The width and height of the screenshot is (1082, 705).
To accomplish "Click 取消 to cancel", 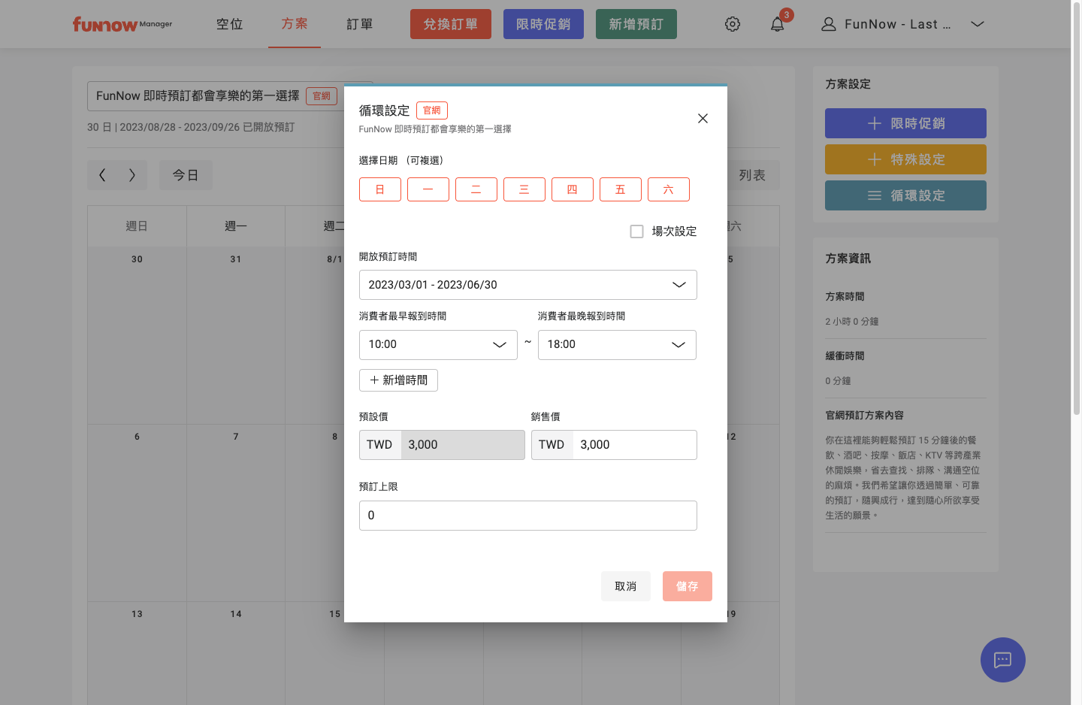I will pos(626,586).
